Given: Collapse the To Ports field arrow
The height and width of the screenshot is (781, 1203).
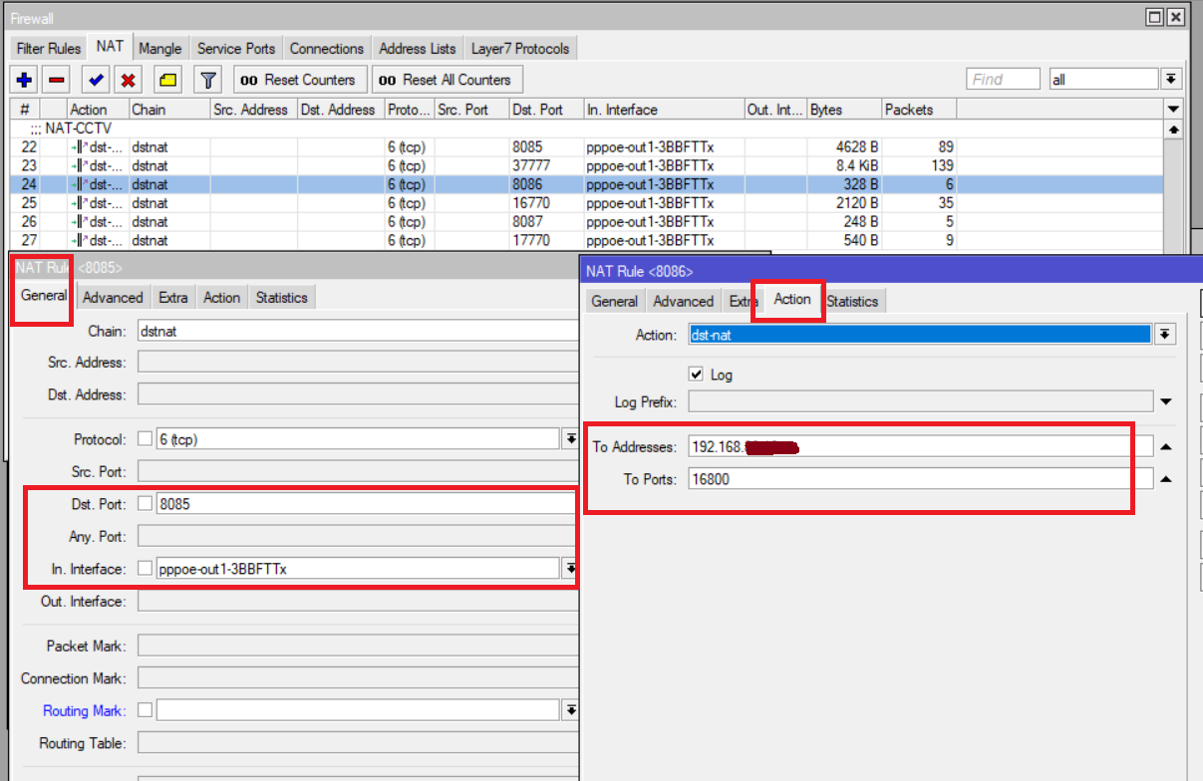Looking at the screenshot, I should pyautogui.click(x=1165, y=480).
